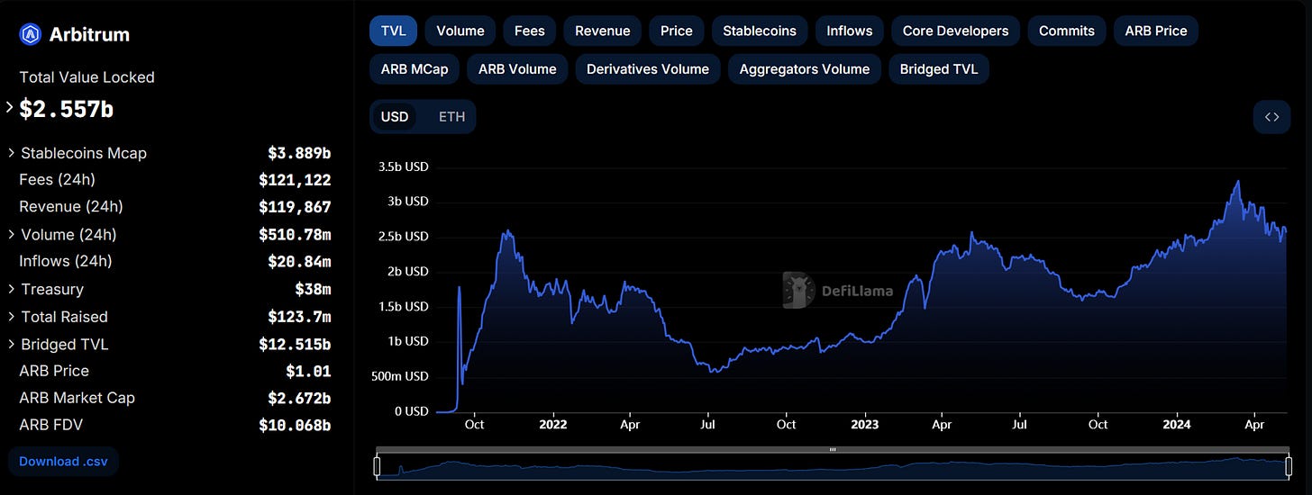
Task: Toggle the ARB Price chart metric
Action: coord(1156,31)
